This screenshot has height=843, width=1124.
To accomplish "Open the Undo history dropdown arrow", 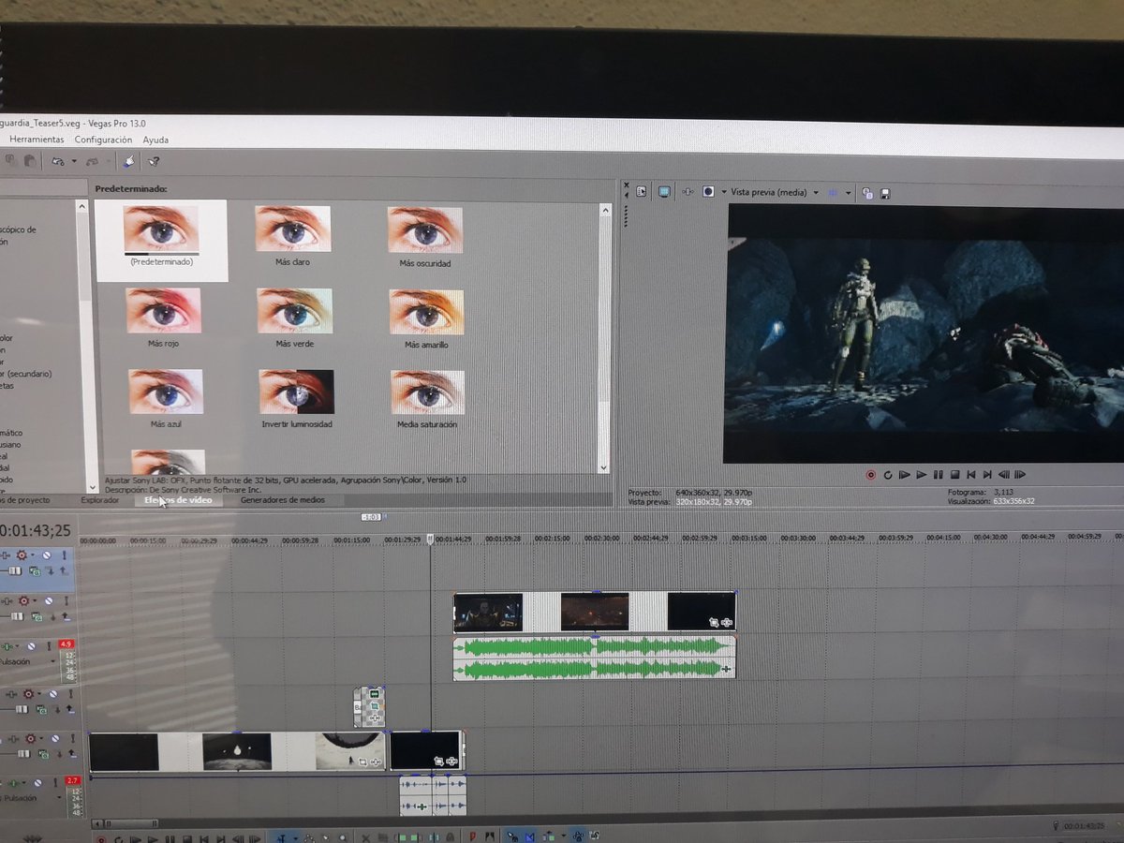I will (x=74, y=161).
